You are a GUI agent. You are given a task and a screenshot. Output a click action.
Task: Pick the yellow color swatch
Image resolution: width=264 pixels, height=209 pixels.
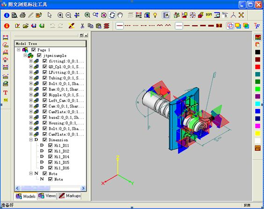[257, 134]
